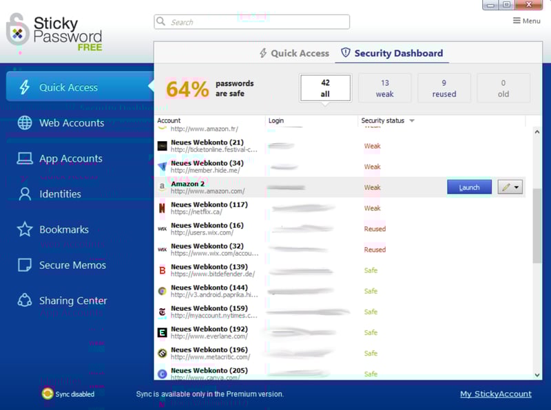This screenshot has width=551, height=410.
Task: Click the Wix icon for Neues Webkonto (16)
Action: 162,229
